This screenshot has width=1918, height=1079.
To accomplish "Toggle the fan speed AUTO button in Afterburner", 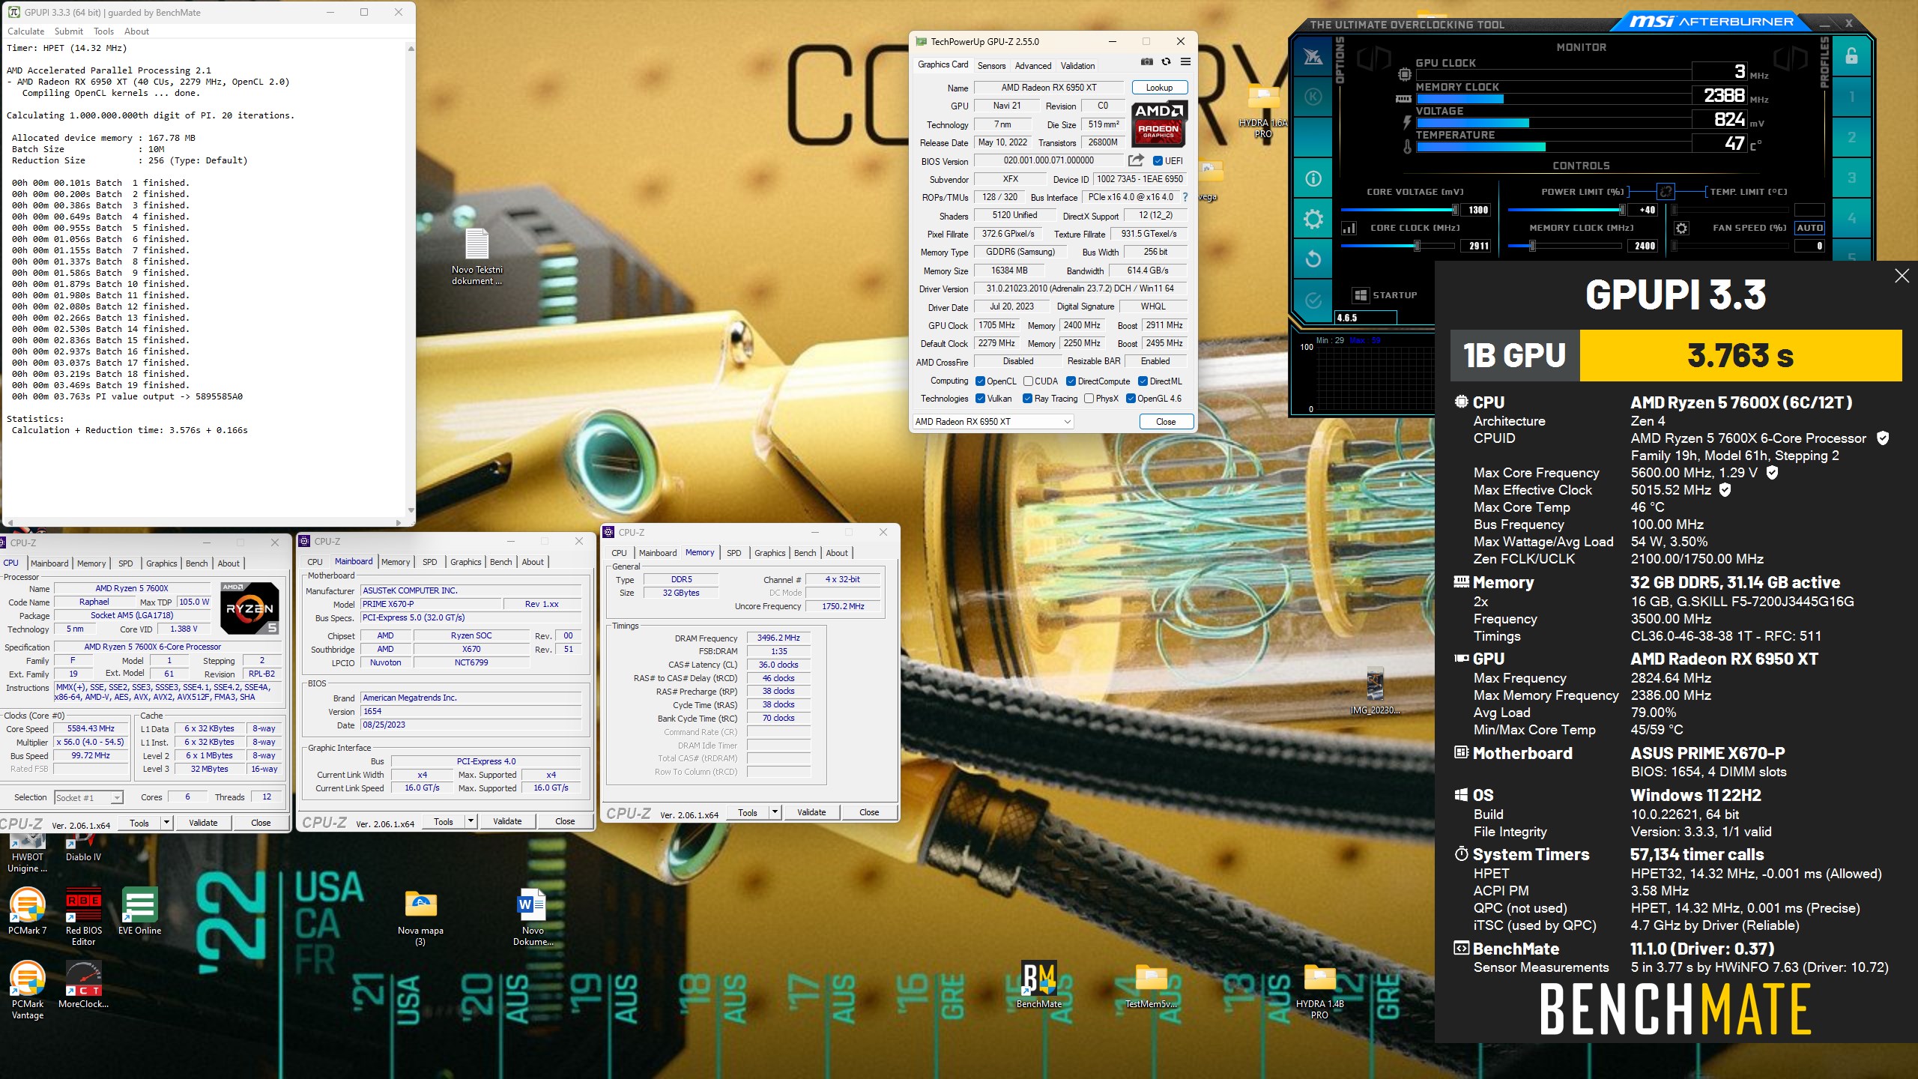I will (1809, 228).
